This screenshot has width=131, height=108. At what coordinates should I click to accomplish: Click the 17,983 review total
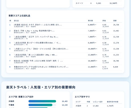[x=96, y=106]
